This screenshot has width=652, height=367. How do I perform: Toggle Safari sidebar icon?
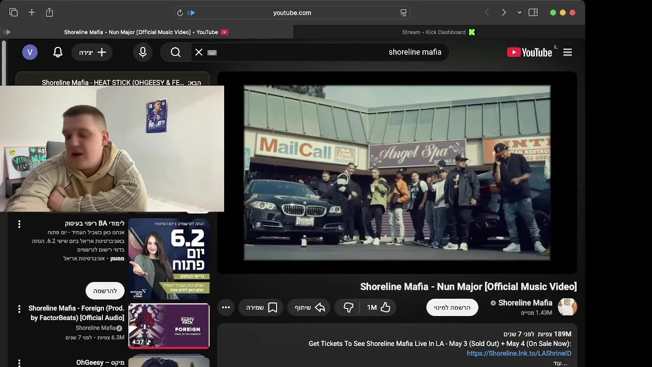[x=533, y=12]
